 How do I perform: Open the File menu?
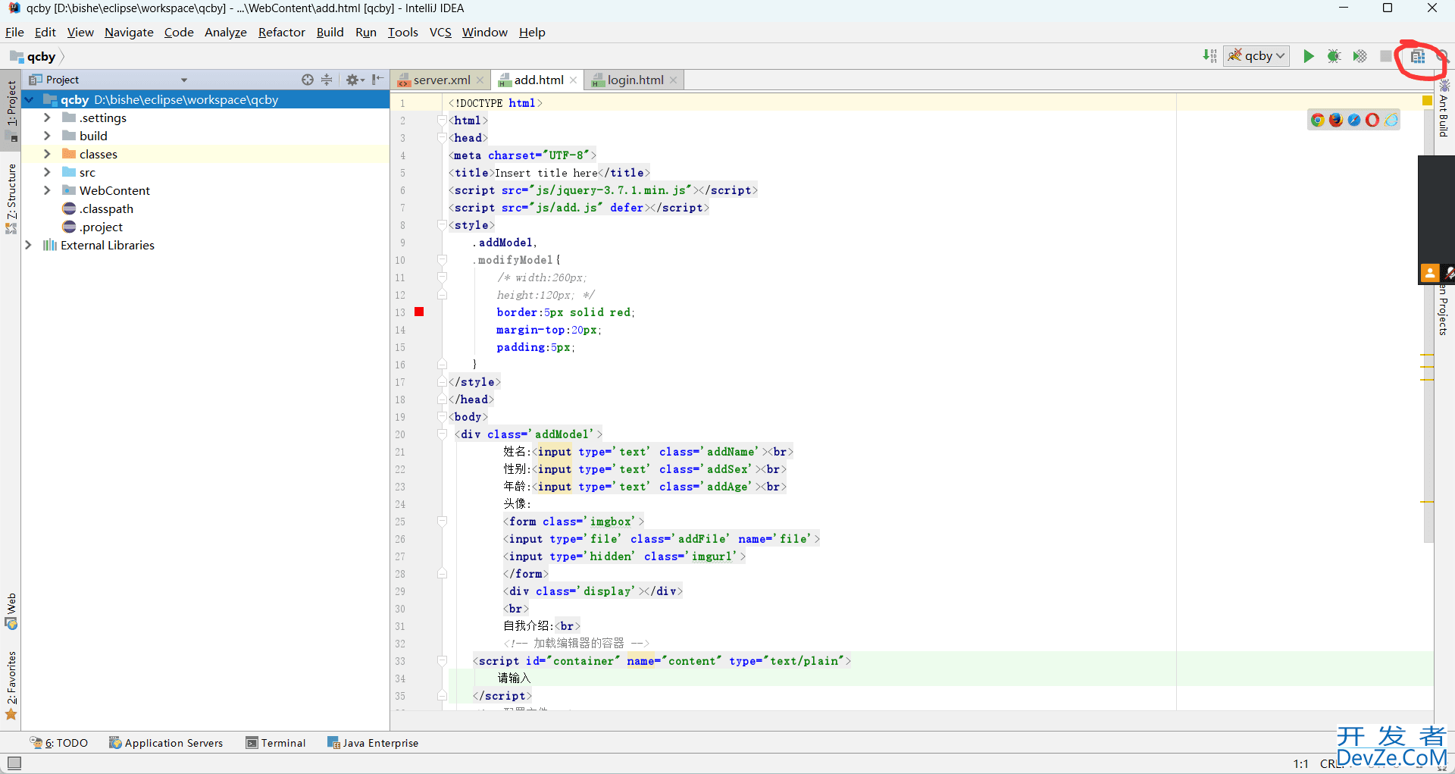pyautogui.click(x=14, y=32)
